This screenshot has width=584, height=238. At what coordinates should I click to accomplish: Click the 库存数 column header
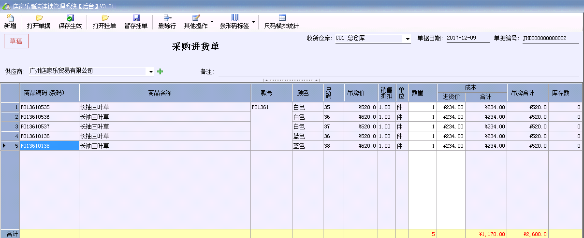[565, 93]
